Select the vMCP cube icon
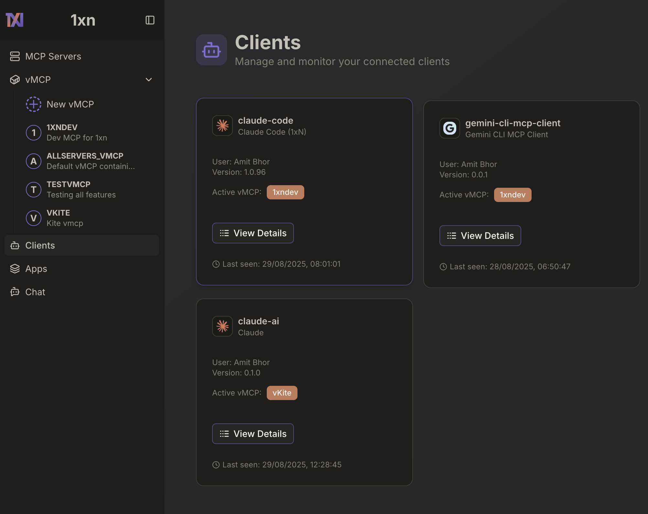This screenshot has height=514, width=648. (15, 80)
